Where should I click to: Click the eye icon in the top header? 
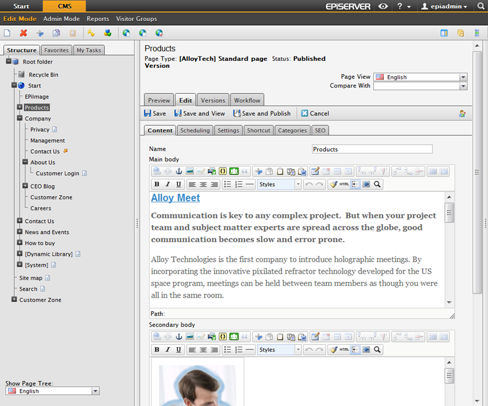coord(383,6)
